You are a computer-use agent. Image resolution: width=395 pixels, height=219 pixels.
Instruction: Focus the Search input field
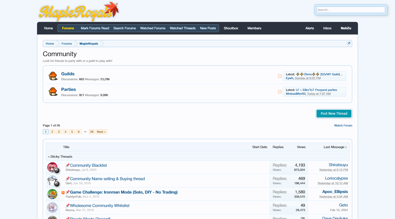(x=351, y=10)
